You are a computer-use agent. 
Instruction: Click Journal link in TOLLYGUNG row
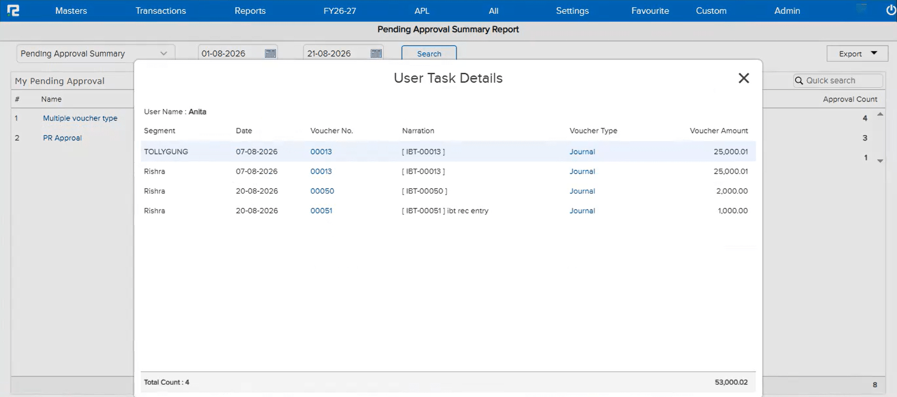[x=582, y=152]
